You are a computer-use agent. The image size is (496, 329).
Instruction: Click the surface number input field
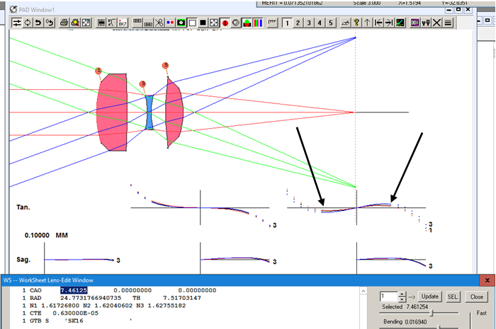[x=388, y=296]
